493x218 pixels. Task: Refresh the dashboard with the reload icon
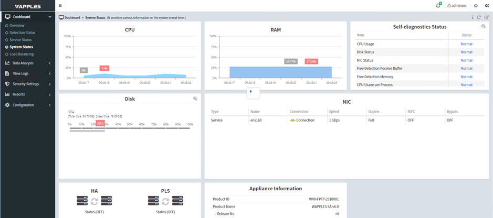479,17
